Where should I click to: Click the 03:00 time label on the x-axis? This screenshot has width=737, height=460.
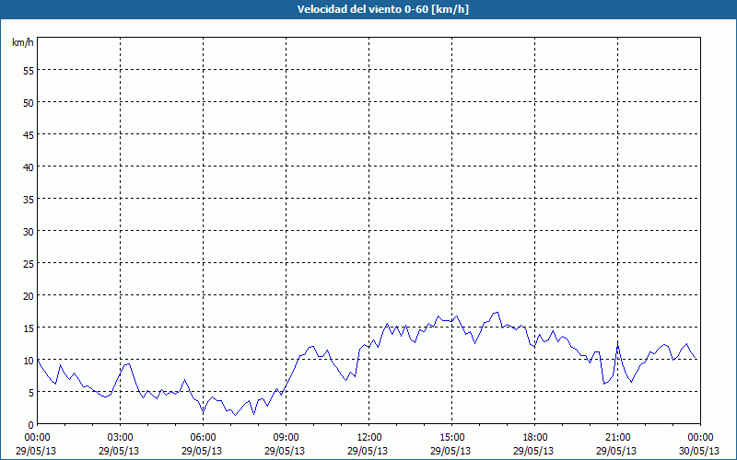tap(121, 438)
